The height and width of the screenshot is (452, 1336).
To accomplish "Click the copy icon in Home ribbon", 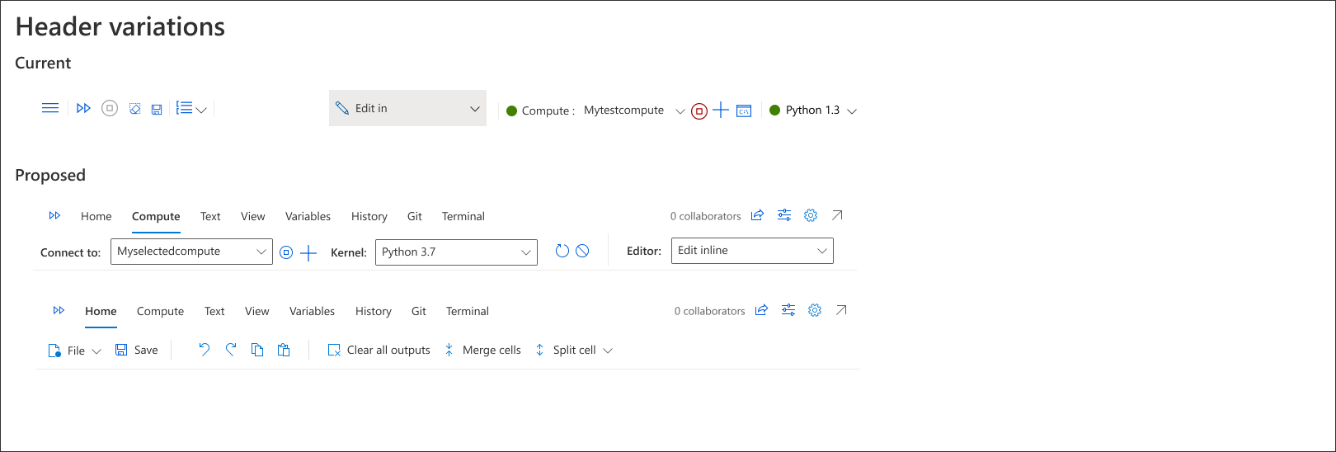I will click(257, 350).
